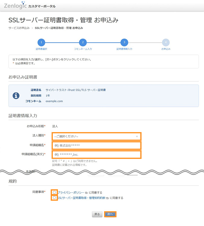Image resolution: width=204 pixels, height=226 pixels.
Task: Open the 法人種別 dropdown
Action: pyautogui.click(x=97, y=136)
